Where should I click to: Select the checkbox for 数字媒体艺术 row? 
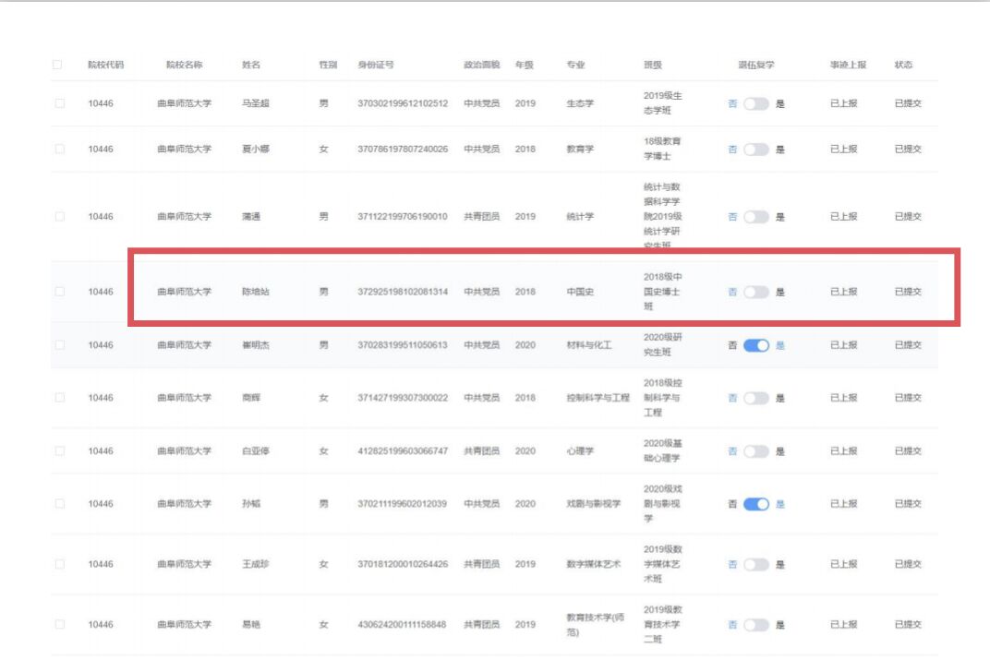59,564
